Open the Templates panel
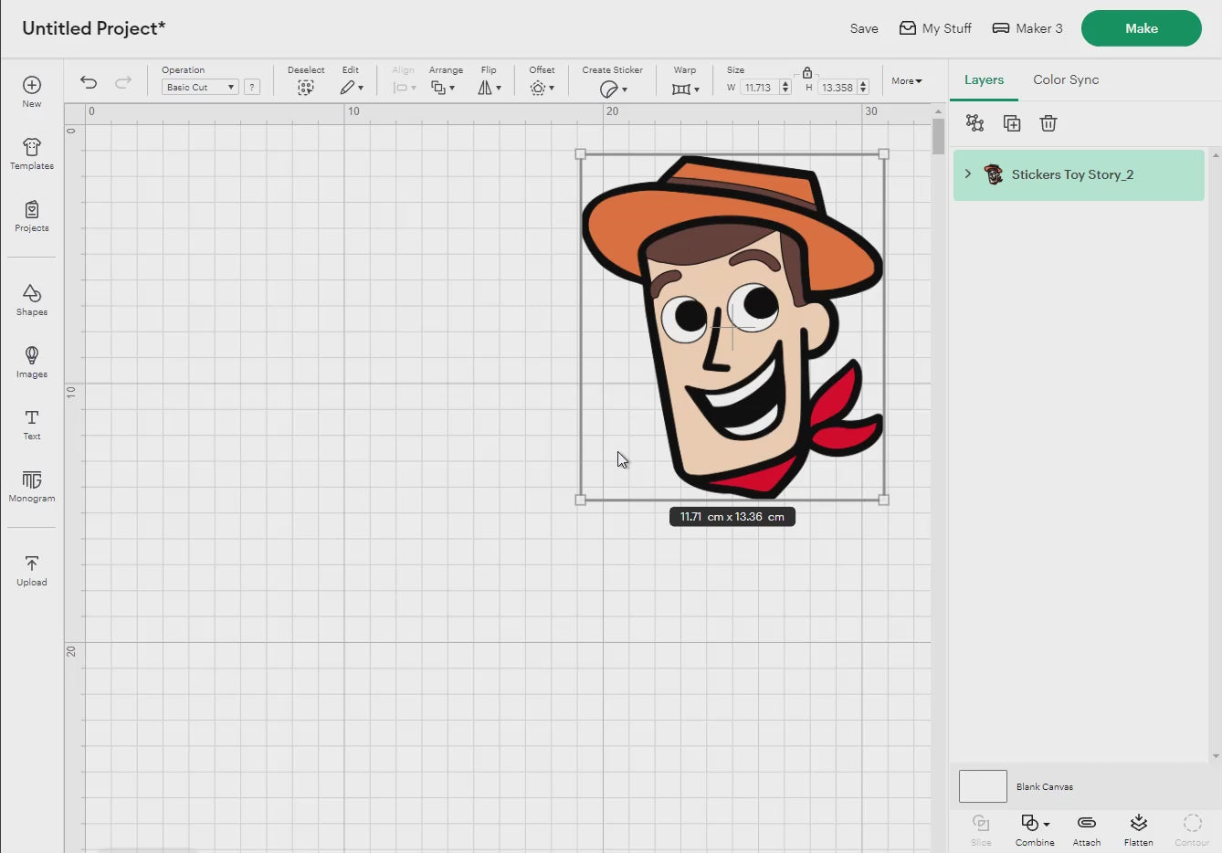This screenshot has width=1222, height=853. pos(32,153)
